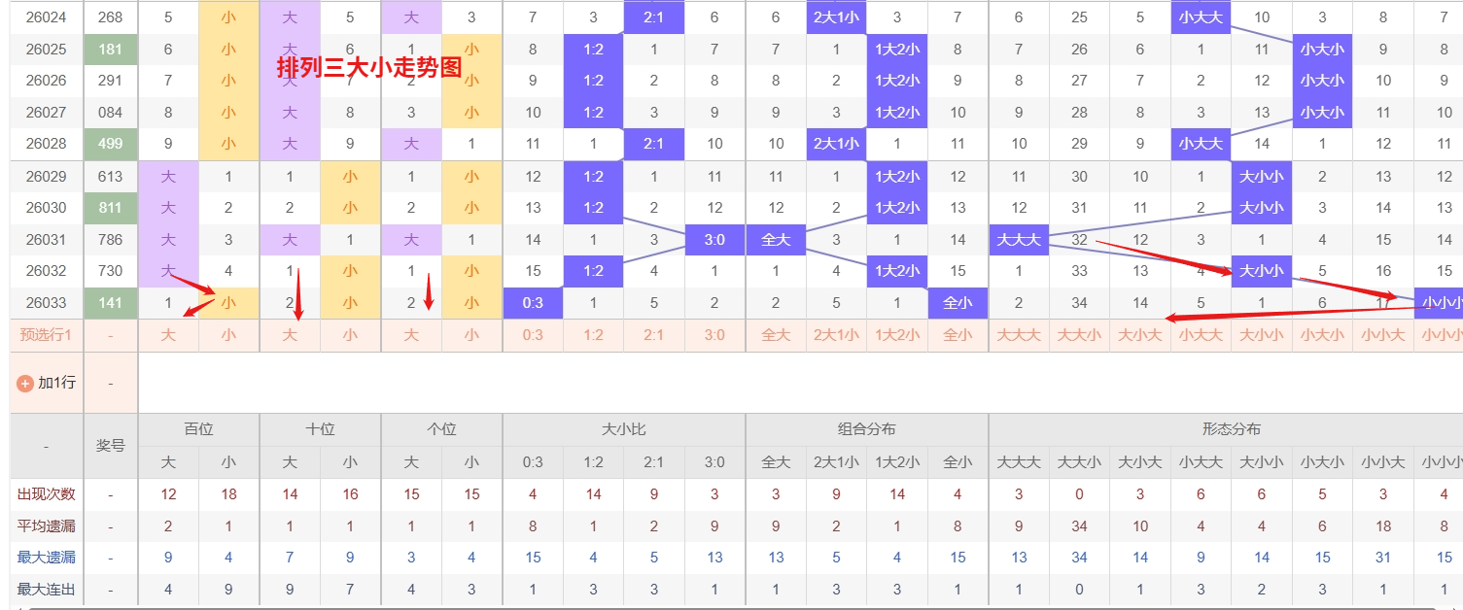Choose 小大大 in the 预选行1 row

click(x=1201, y=335)
